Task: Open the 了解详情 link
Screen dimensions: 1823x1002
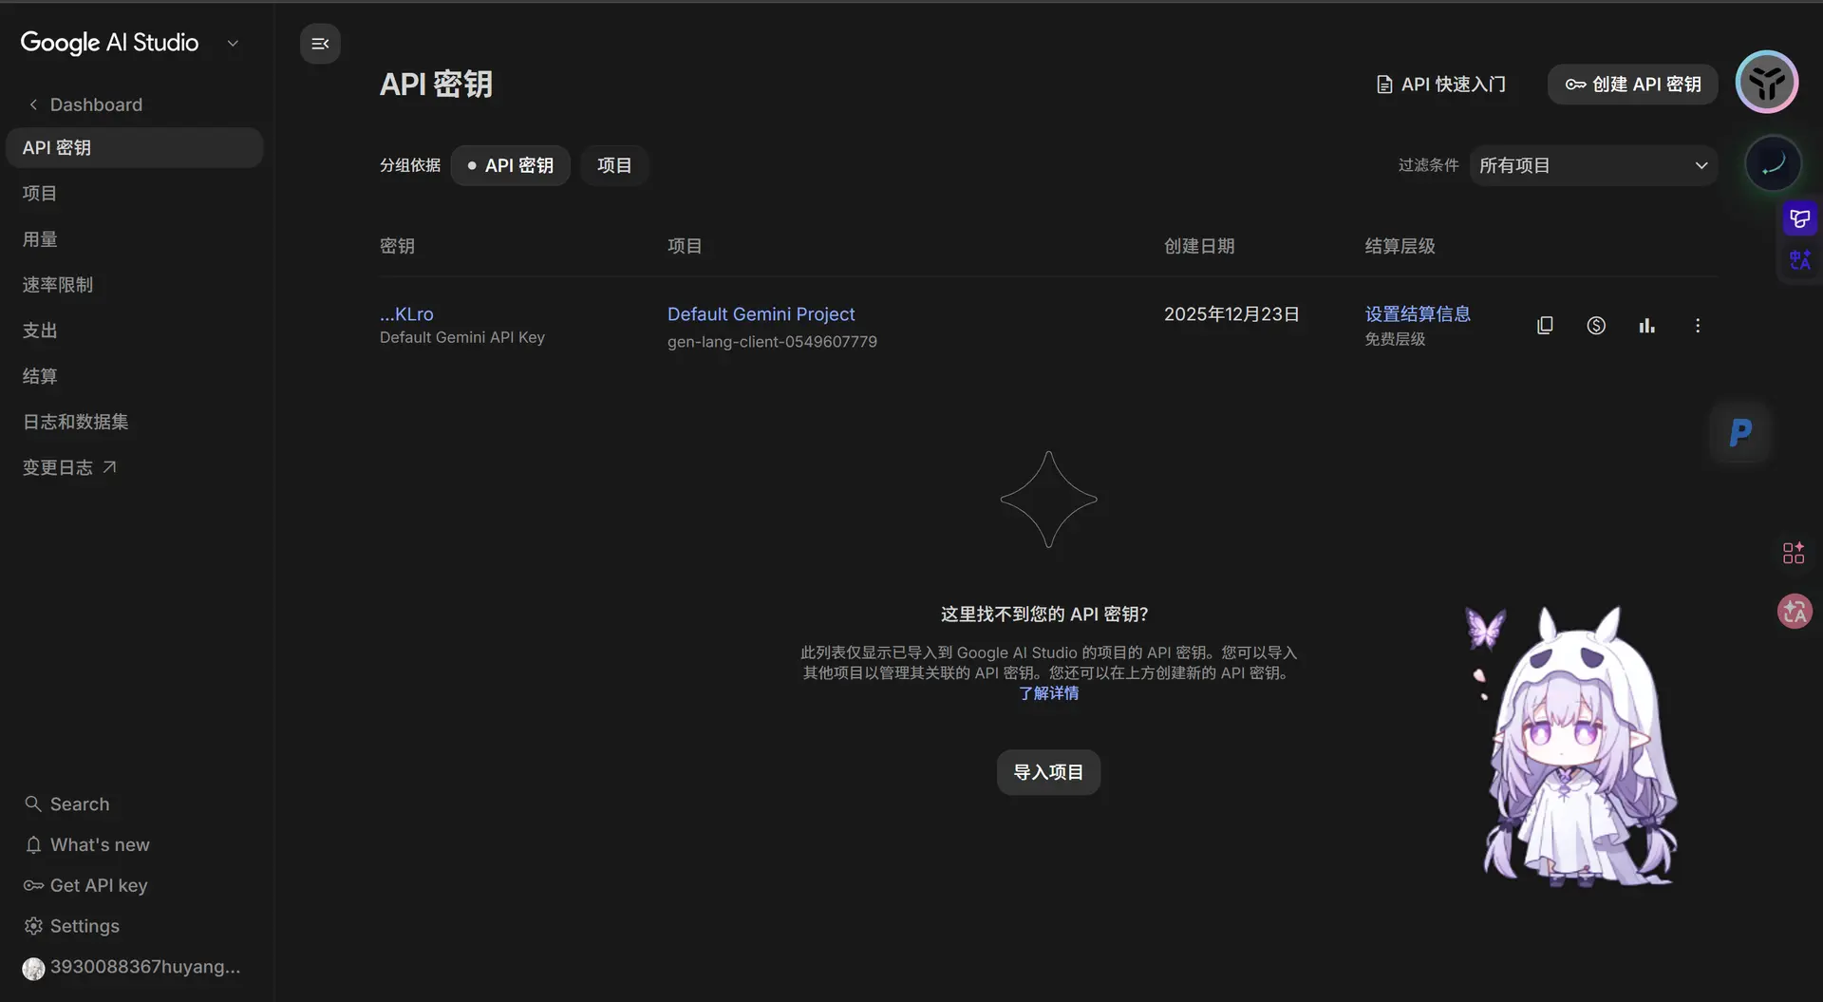Action: click(x=1049, y=693)
